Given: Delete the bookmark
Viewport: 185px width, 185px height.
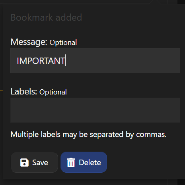Looking at the screenshot, I should pos(84,162).
